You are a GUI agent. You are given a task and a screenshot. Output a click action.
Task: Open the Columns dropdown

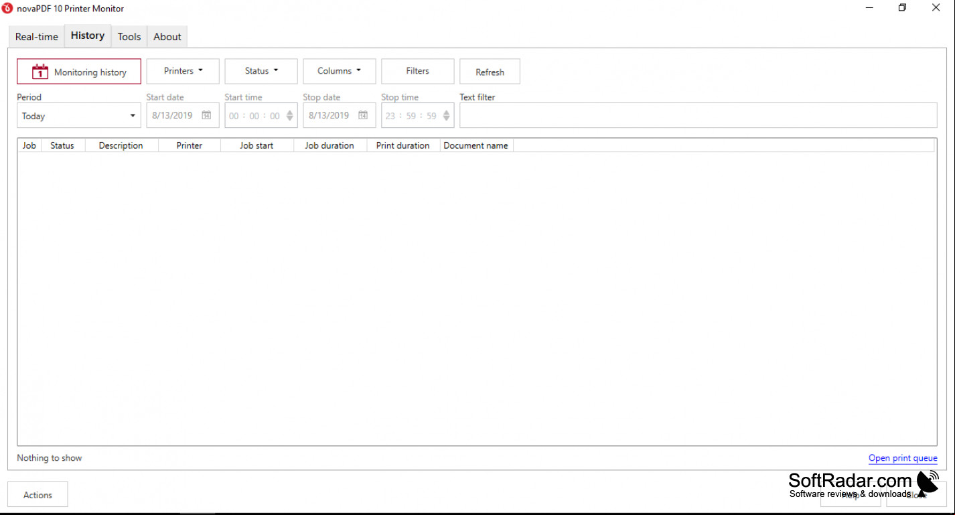coord(340,71)
